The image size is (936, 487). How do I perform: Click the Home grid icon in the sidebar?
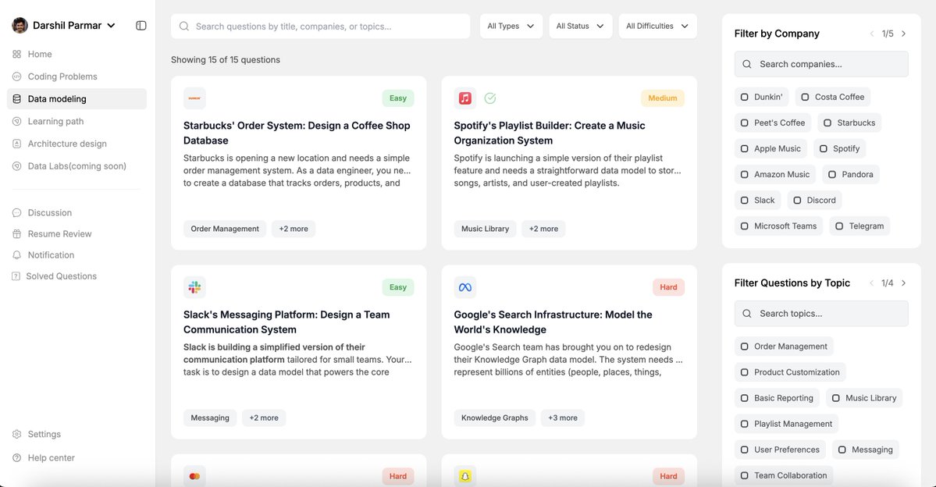pyautogui.click(x=16, y=55)
